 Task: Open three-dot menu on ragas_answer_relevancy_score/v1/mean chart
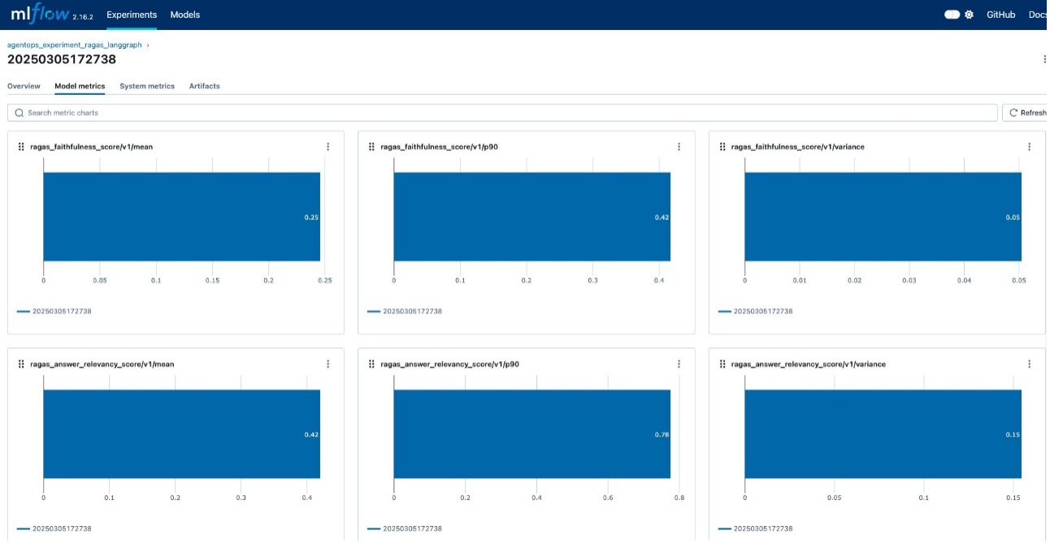tap(328, 364)
